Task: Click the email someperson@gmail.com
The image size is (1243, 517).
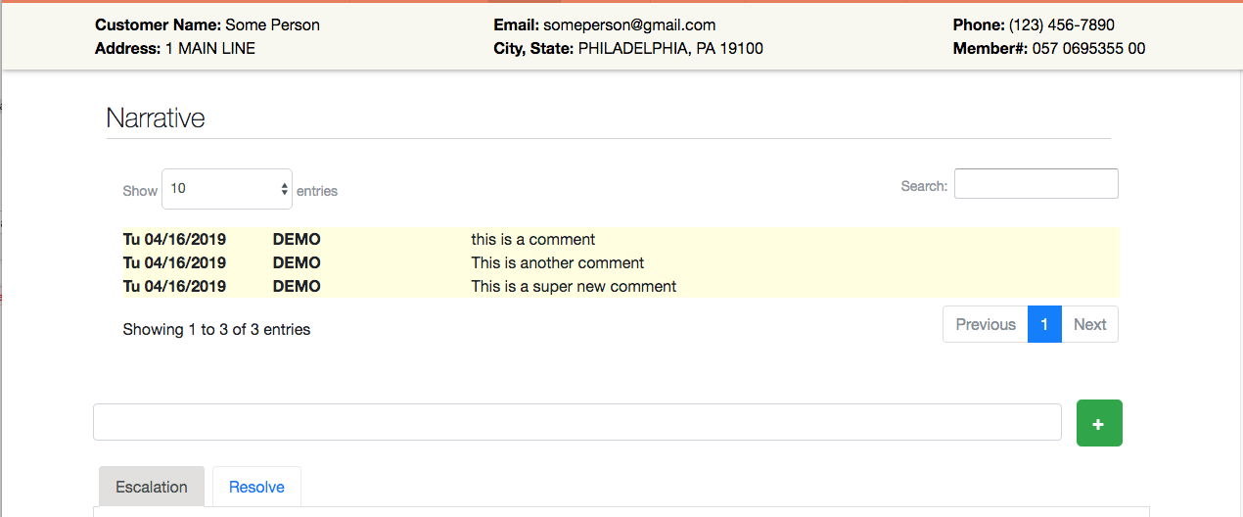Action: pos(629,25)
